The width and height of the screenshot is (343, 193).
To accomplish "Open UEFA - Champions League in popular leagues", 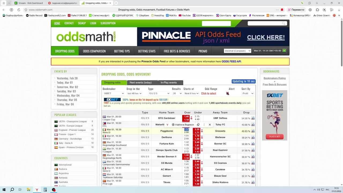I will pyautogui.click(x=73, y=122).
